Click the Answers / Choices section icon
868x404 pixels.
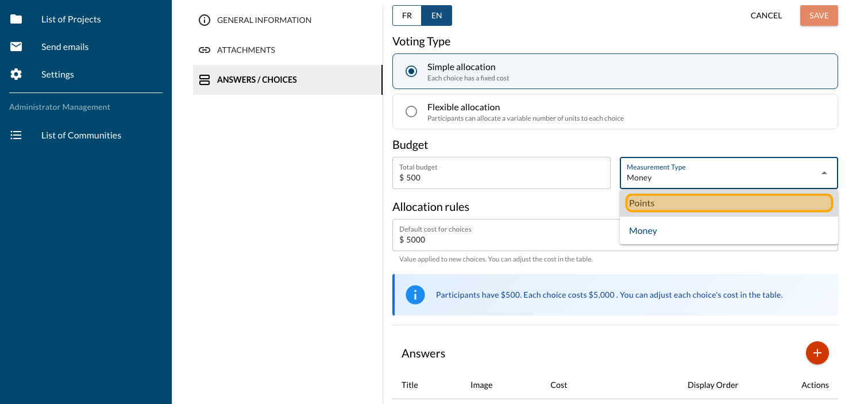pyautogui.click(x=204, y=80)
